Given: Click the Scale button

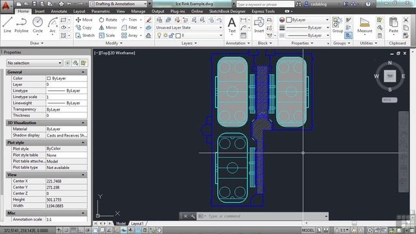Looking at the screenshot, I should [x=107, y=35].
